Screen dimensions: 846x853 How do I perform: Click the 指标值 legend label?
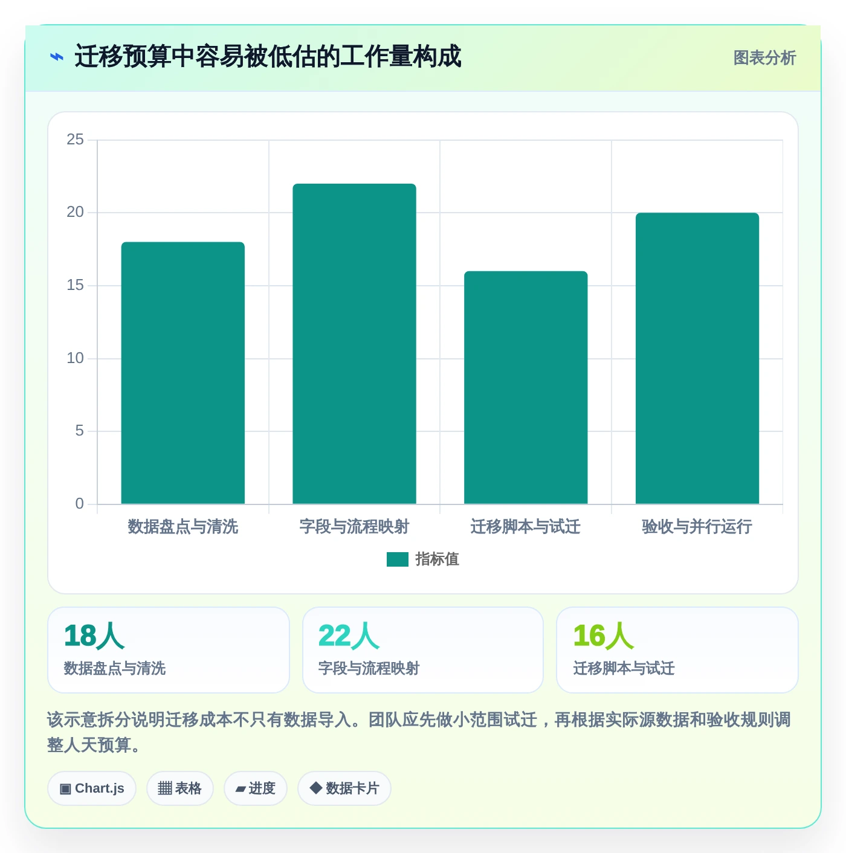[438, 559]
